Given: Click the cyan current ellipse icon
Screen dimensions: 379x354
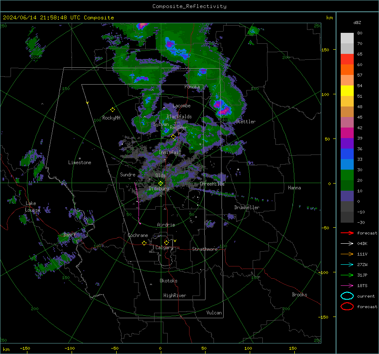Looking at the screenshot, I should (x=347, y=296).
